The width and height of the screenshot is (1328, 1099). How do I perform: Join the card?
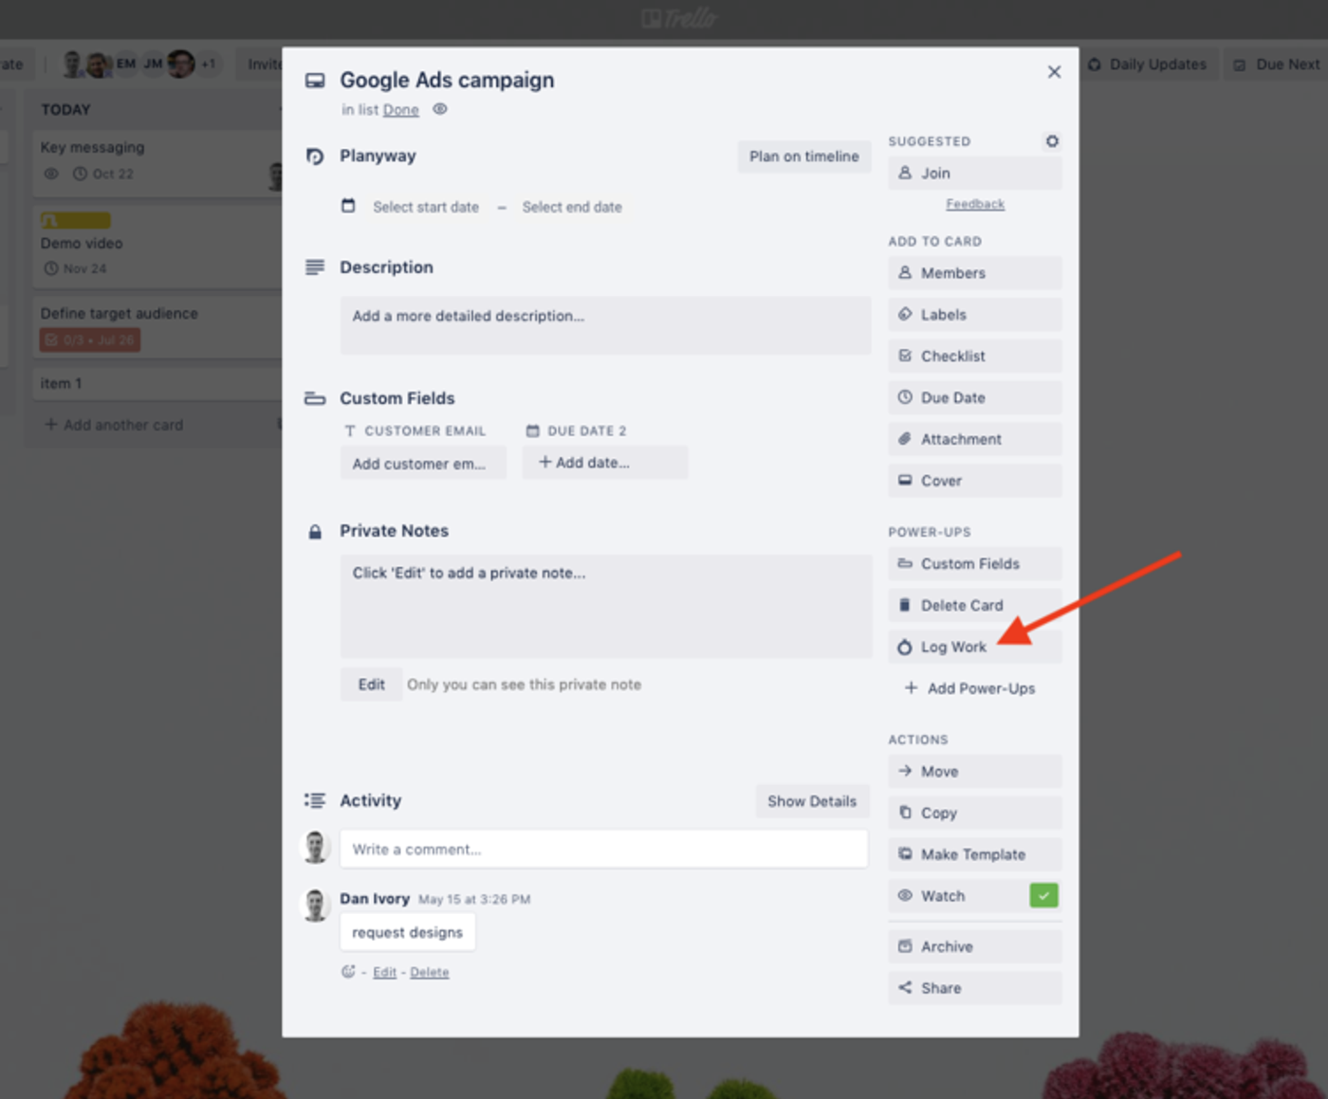975,174
